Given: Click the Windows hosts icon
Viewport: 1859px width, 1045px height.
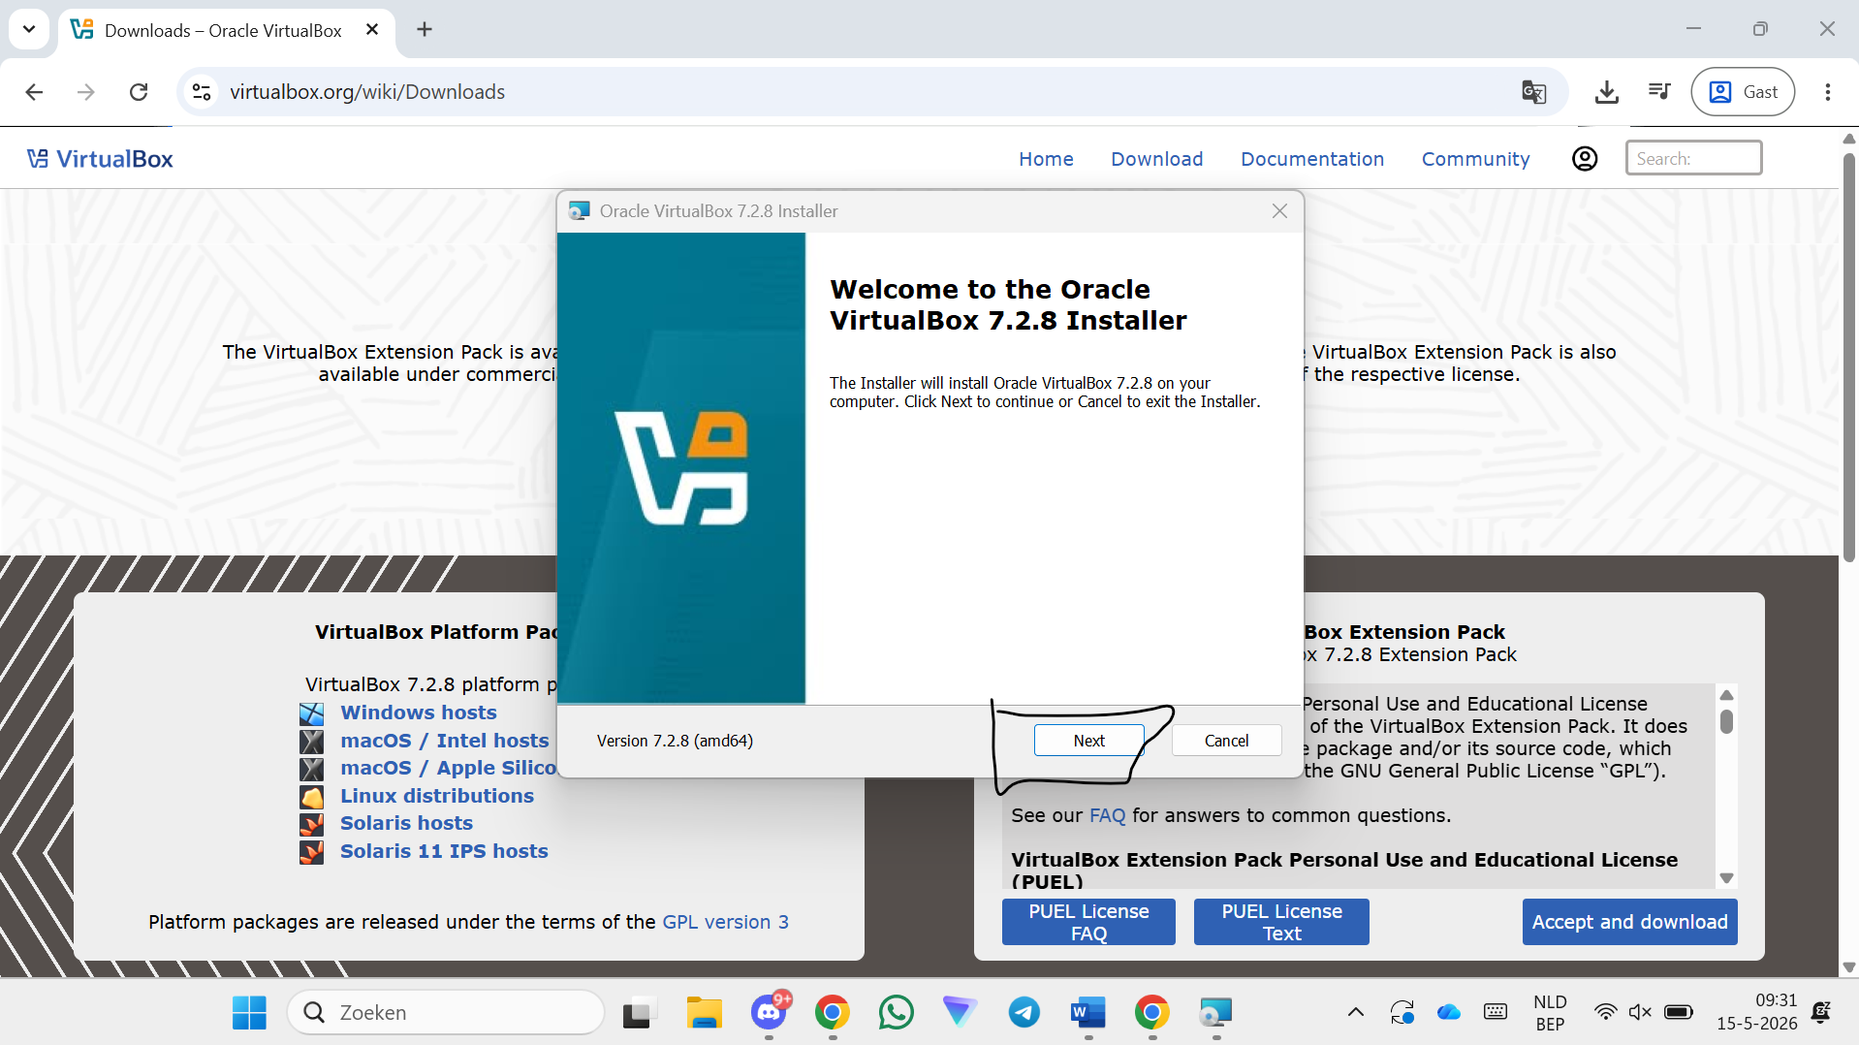Looking at the screenshot, I should click(311, 713).
